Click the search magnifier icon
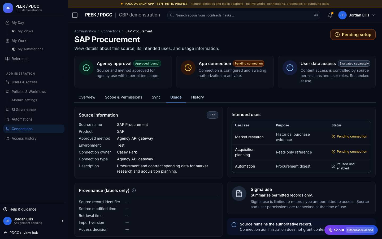This screenshot has width=382, height=239. pyautogui.click(x=172, y=15)
